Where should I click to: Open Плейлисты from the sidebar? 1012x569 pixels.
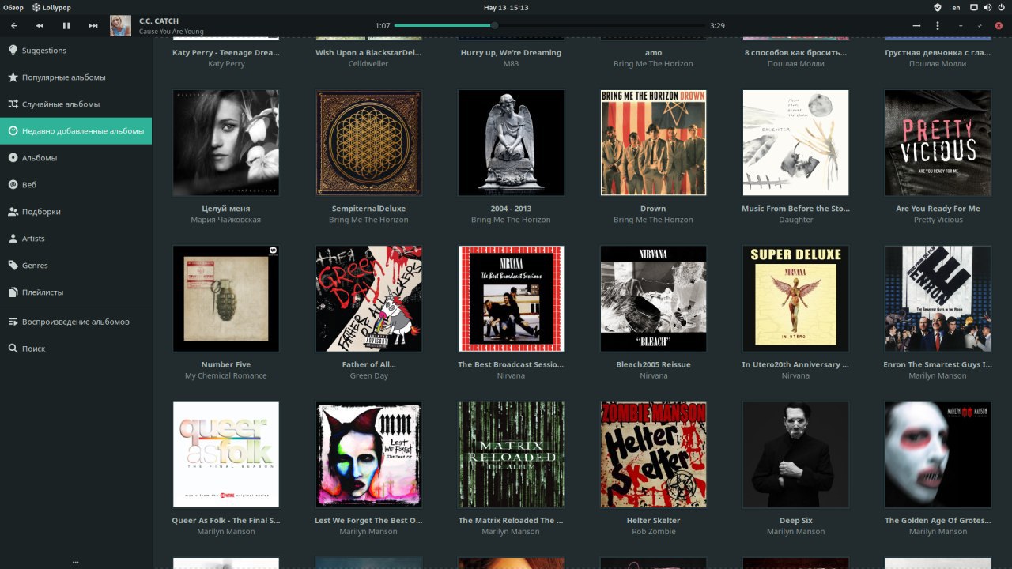coord(43,292)
